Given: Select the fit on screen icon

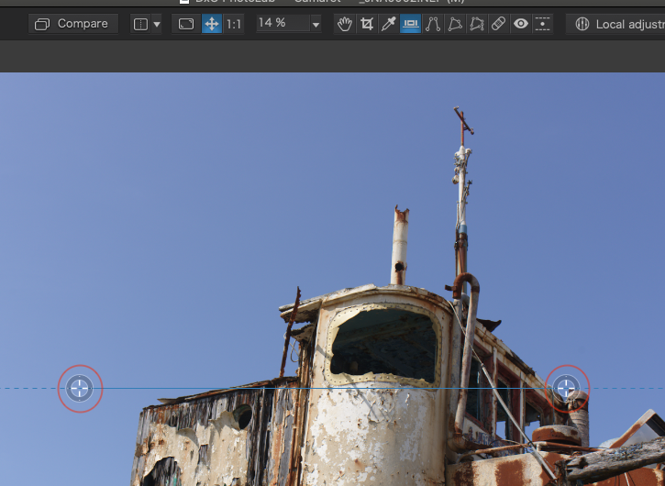Looking at the screenshot, I should pos(186,24).
